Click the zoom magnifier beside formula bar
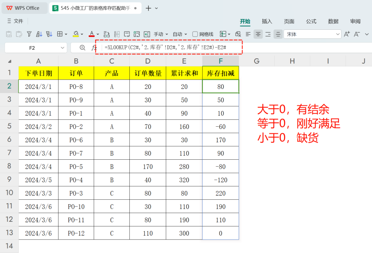This screenshot has height=253, width=372. click(82, 48)
